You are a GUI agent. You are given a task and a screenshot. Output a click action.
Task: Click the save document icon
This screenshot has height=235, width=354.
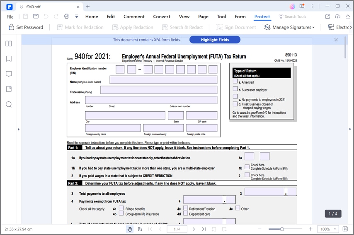coord(26,16)
